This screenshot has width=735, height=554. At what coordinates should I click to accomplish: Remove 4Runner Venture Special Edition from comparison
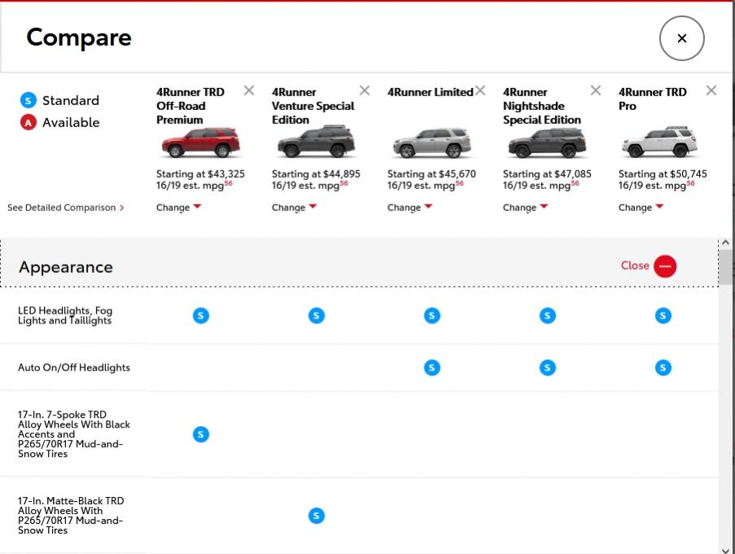click(364, 90)
